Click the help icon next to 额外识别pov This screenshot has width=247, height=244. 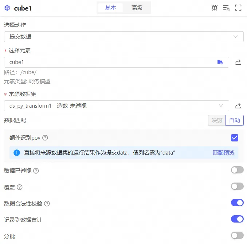tap(45, 138)
